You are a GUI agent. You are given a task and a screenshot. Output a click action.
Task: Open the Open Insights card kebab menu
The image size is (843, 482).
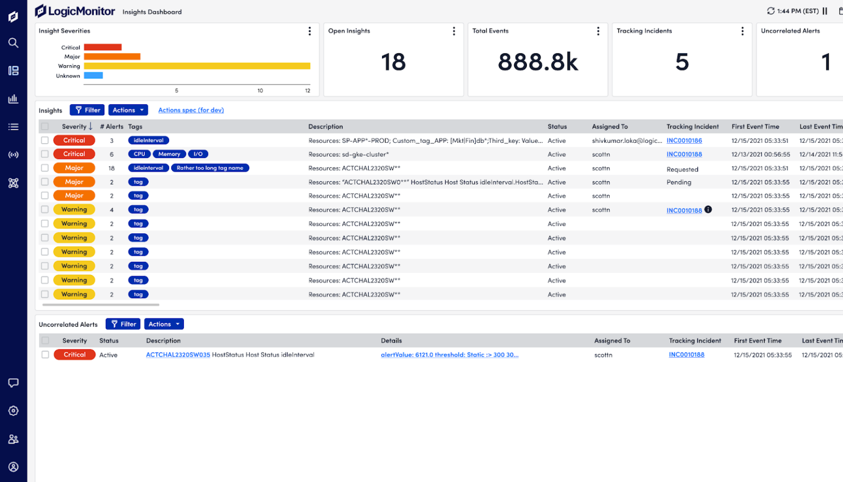454,31
